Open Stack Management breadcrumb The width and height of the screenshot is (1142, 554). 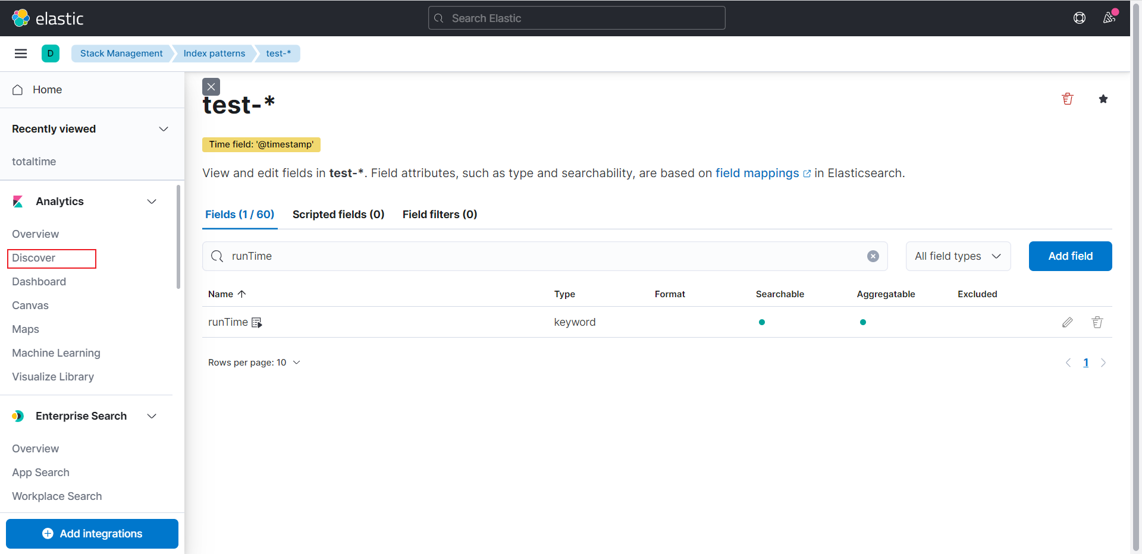click(x=121, y=53)
